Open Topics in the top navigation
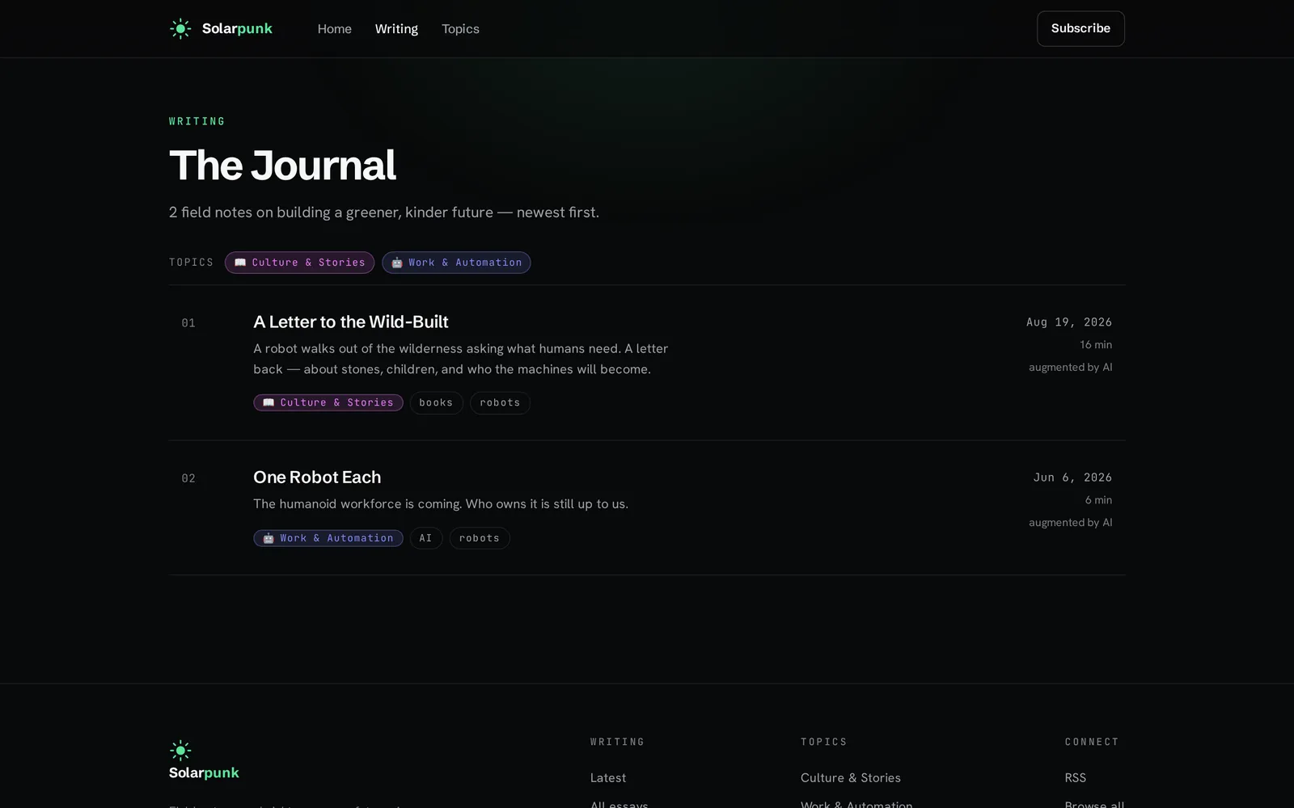Image resolution: width=1294 pixels, height=808 pixels. 460,29
